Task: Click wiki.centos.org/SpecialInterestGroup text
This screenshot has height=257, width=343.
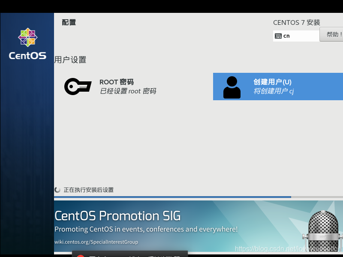Action: [96, 242]
